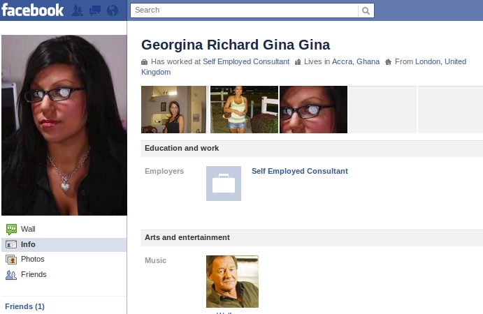Screen dimensions: 483x314
Task: Click the Friends people icon
Action: tap(11, 275)
